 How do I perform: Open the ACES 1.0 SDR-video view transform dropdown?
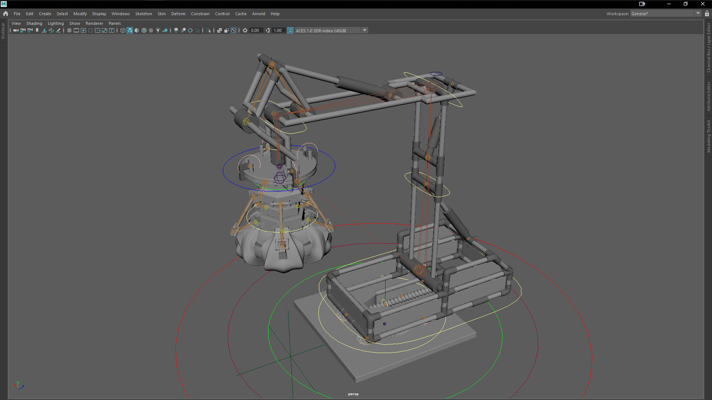331,30
